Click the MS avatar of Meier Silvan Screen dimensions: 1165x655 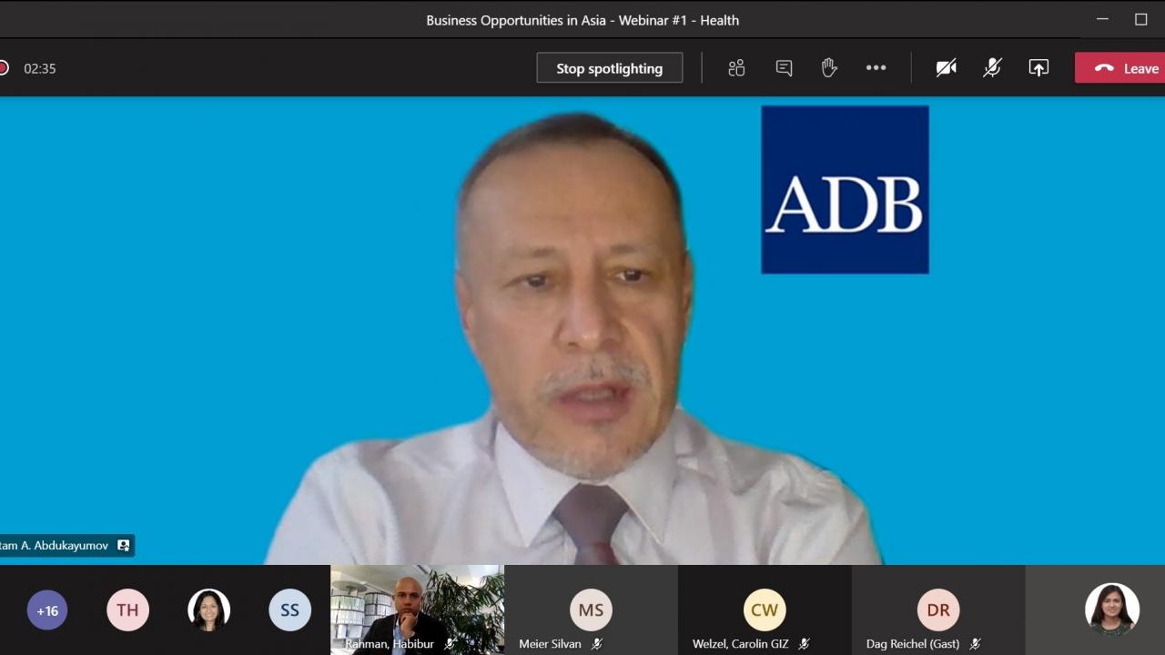(x=591, y=610)
